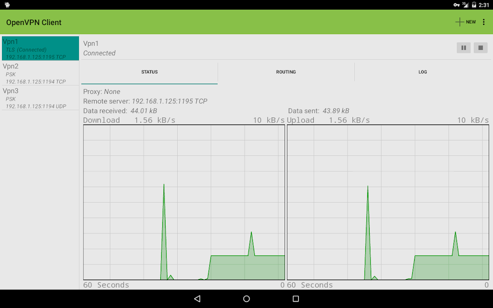Open recent apps square button

click(296, 298)
